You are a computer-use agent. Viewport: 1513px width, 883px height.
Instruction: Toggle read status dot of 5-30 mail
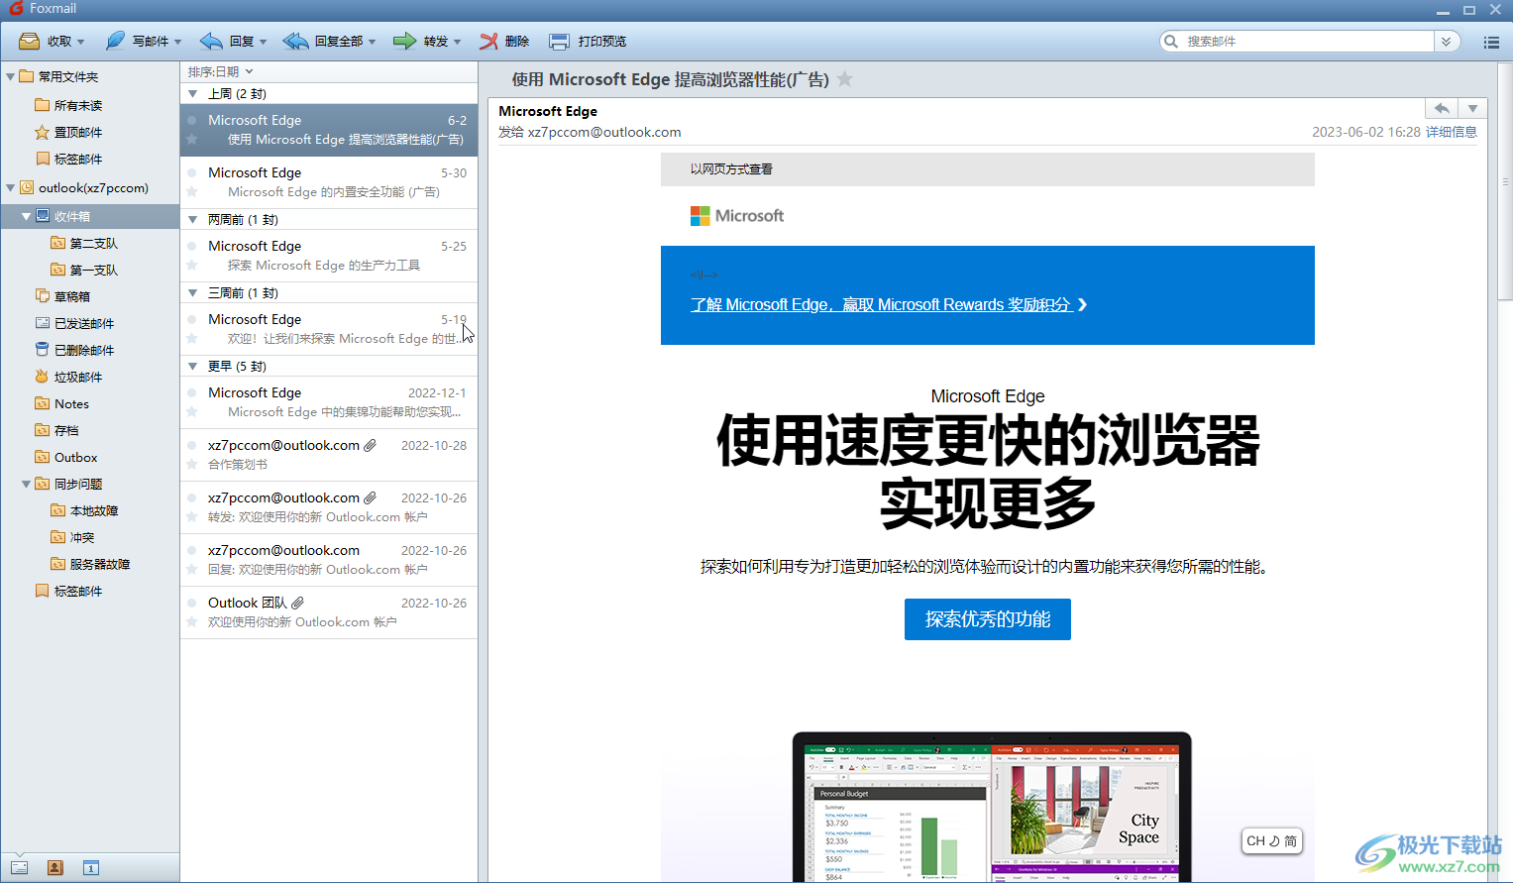[x=192, y=172]
